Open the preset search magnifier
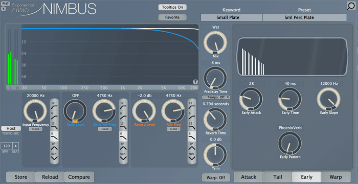 pos(351,6)
